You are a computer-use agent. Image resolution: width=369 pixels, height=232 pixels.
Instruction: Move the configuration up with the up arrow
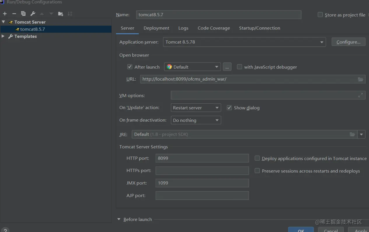[x=42, y=14]
